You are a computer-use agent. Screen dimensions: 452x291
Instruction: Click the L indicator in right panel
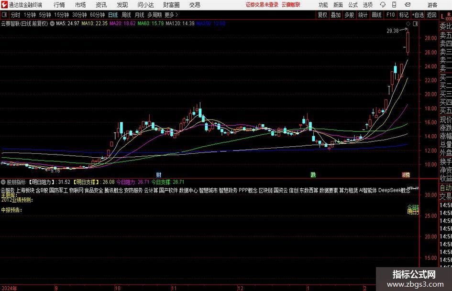tap(442, 16)
